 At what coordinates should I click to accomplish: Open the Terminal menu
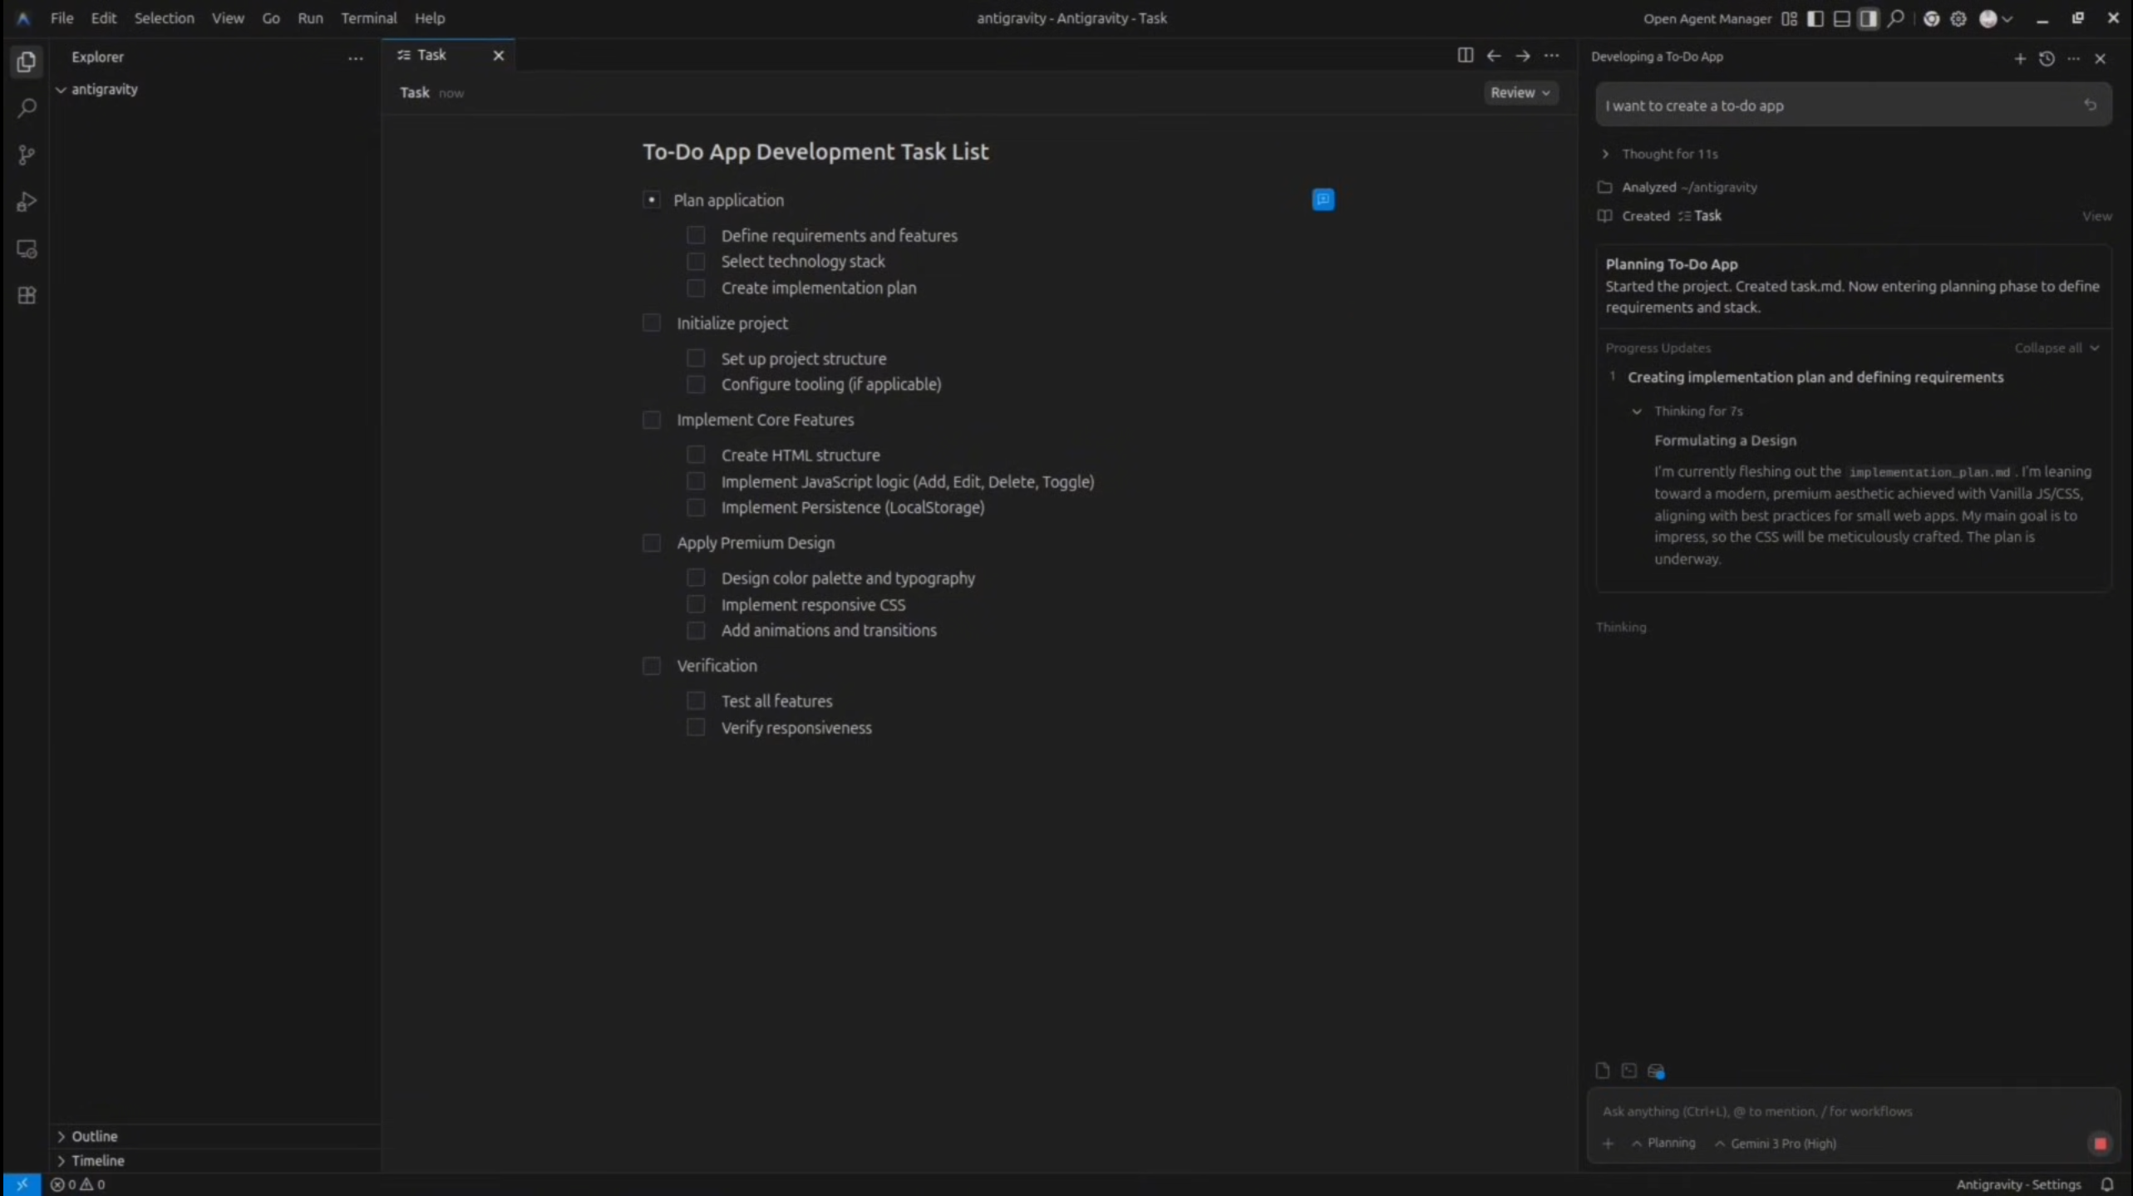coord(368,18)
